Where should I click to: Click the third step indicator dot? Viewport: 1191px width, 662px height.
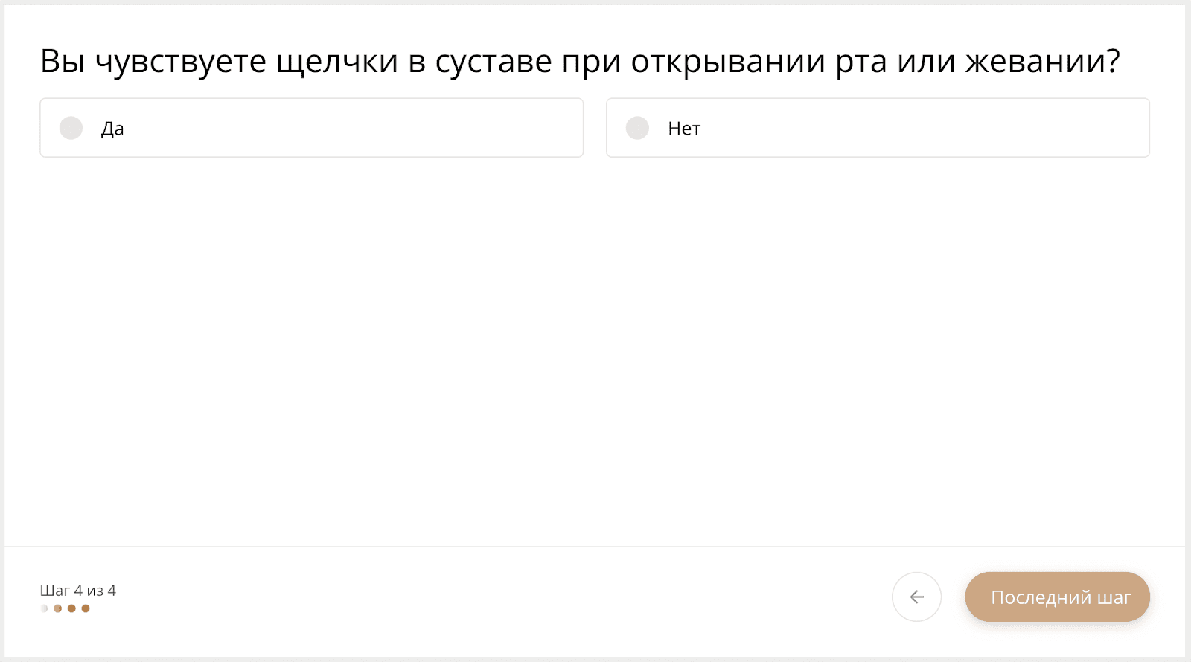point(71,608)
